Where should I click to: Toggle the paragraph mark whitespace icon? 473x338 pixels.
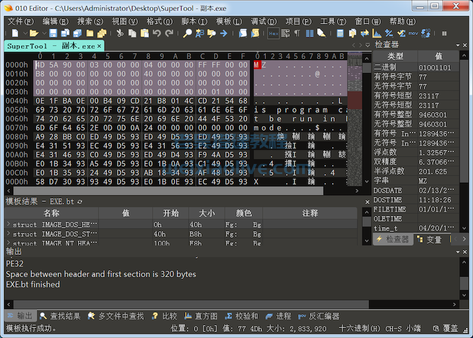[x=297, y=33]
